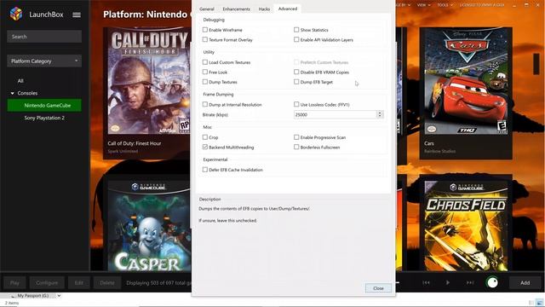This screenshot has width=545, height=307.
Task: Click the Play button in LaunchBox
Action: pos(14,283)
